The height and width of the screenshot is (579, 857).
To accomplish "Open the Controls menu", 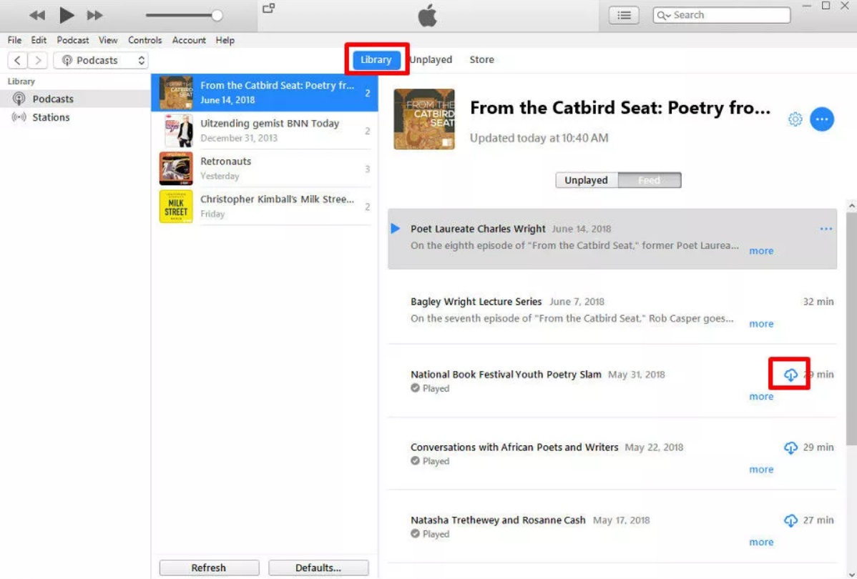I will (145, 40).
